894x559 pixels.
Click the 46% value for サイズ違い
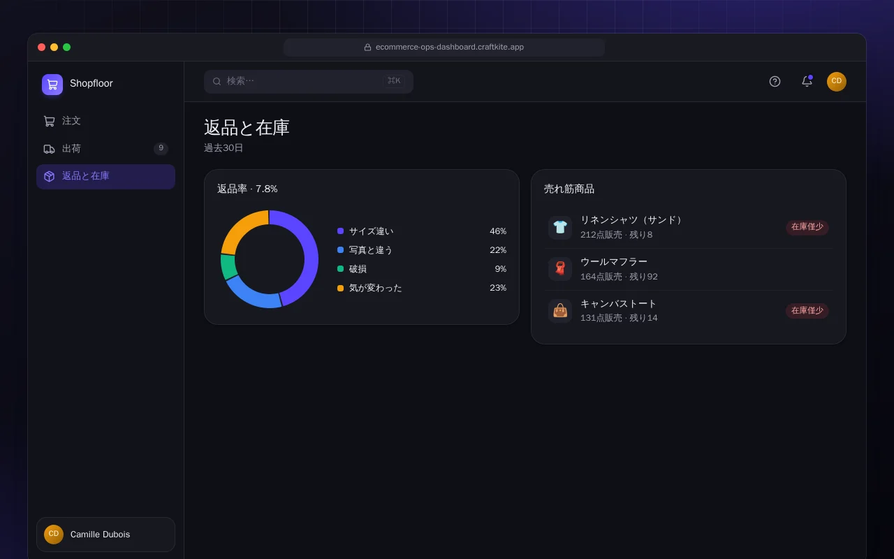coord(498,231)
